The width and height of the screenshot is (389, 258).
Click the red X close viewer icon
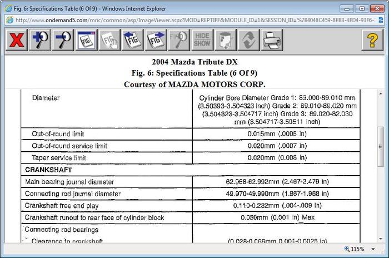click(x=17, y=40)
